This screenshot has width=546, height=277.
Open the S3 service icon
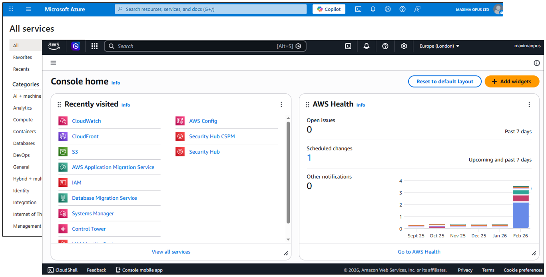pyautogui.click(x=63, y=152)
